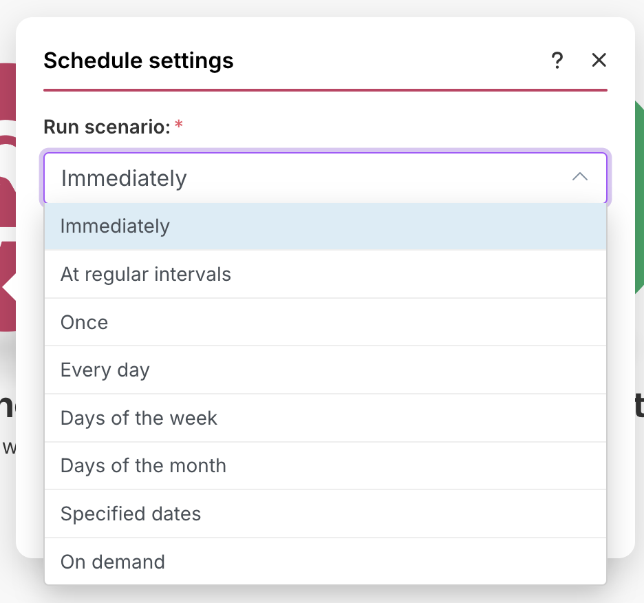Open the help question mark icon
This screenshot has width=644, height=603.
(557, 61)
